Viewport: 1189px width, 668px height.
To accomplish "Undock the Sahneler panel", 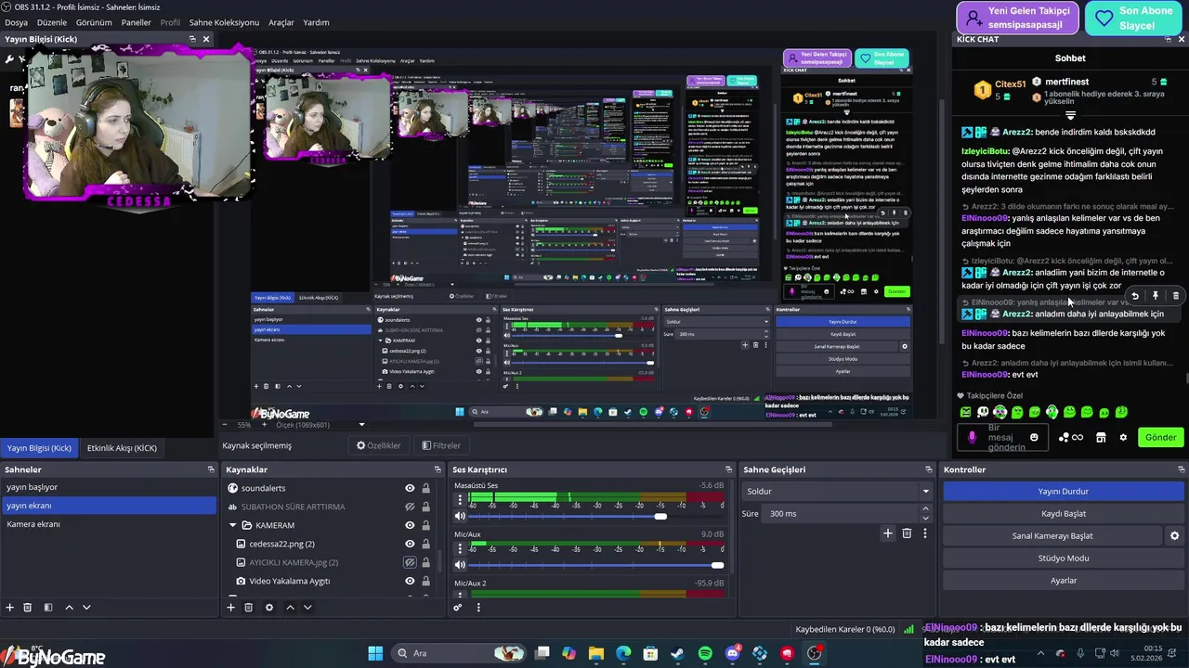I will (x=211, y=469).
